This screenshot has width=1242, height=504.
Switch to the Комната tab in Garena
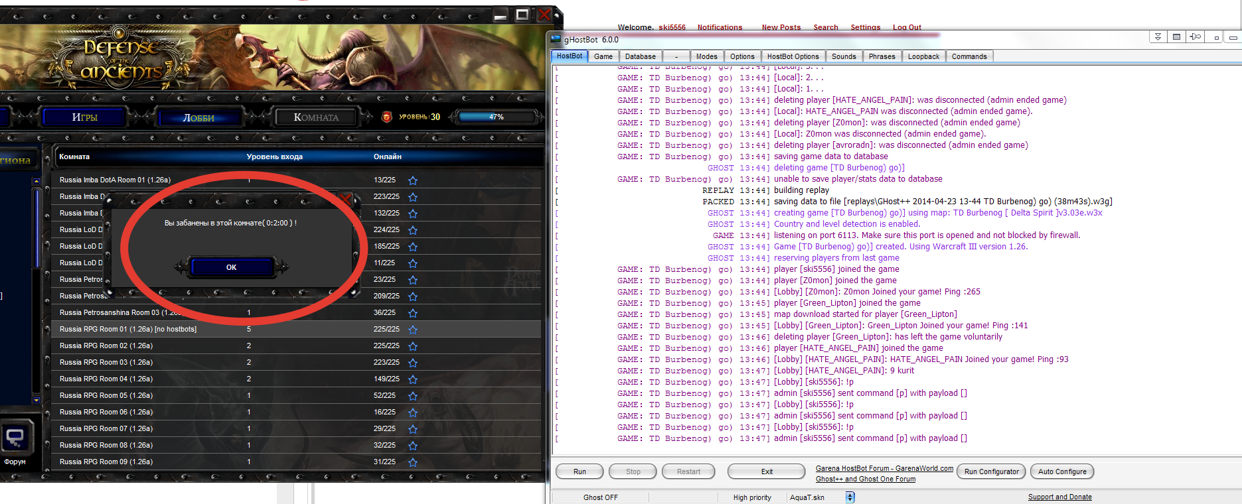point(316,117)
